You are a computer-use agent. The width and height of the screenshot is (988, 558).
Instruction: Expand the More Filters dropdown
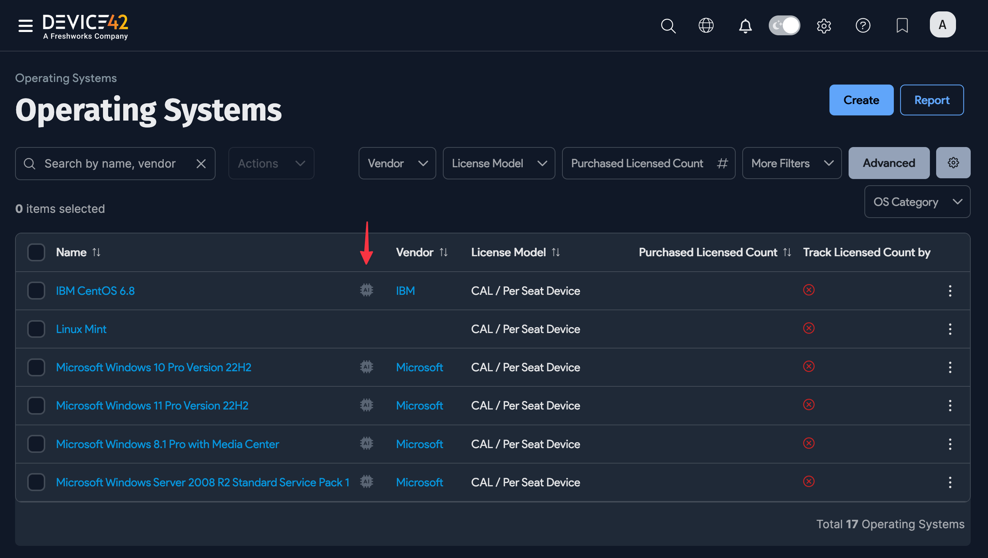(791, 163)
